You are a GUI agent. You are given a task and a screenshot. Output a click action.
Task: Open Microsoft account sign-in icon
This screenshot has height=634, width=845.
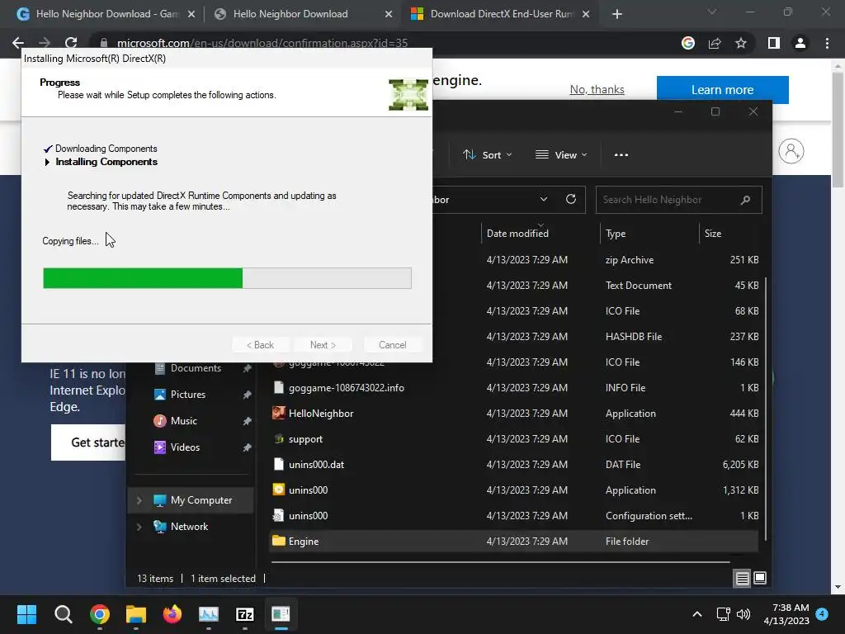(x=791, y=151)
